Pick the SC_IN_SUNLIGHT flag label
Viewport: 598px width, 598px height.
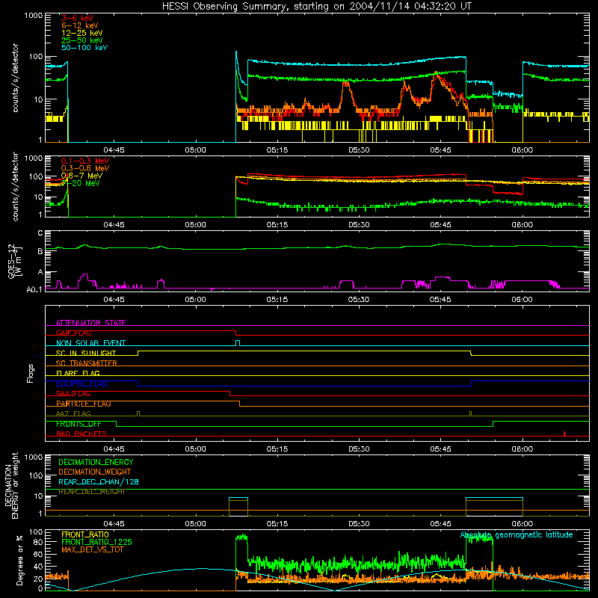[x=86, y=353]
